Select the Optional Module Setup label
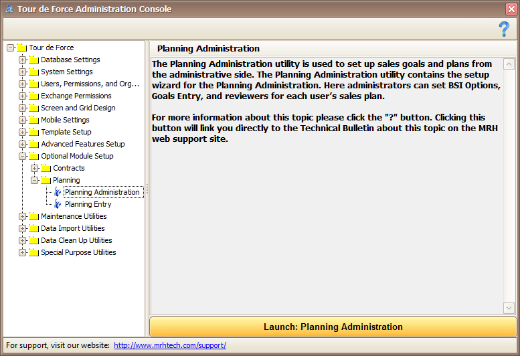520x356 pixels. click(77, 156)
